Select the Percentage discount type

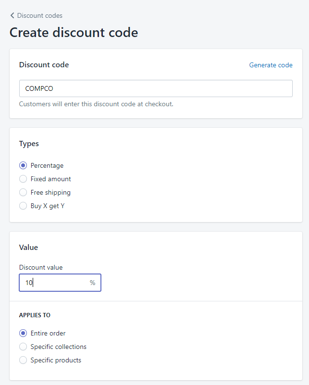pyautogui.click(x=23, y=165)
